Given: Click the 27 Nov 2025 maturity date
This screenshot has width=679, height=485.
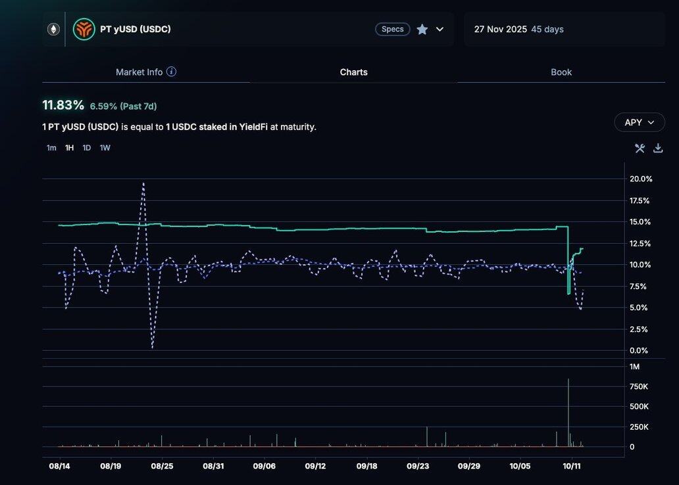Looking at the screenshot, I should pyautogui.click(x=500, y=29).
